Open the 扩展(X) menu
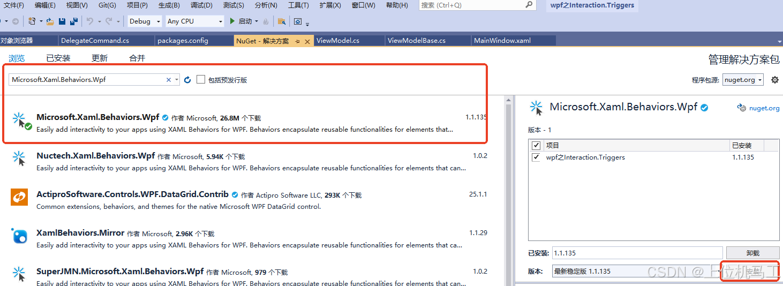Screen dimensions: 783x286 coord(330,5)
